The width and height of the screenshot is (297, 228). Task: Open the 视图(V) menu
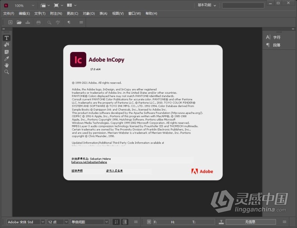pos(118,14)
